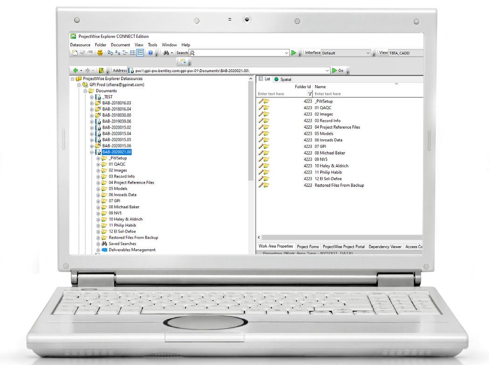This screenshot has height=365, width=489.
Task: Click the Back navigation arrow
Action: 75,70
